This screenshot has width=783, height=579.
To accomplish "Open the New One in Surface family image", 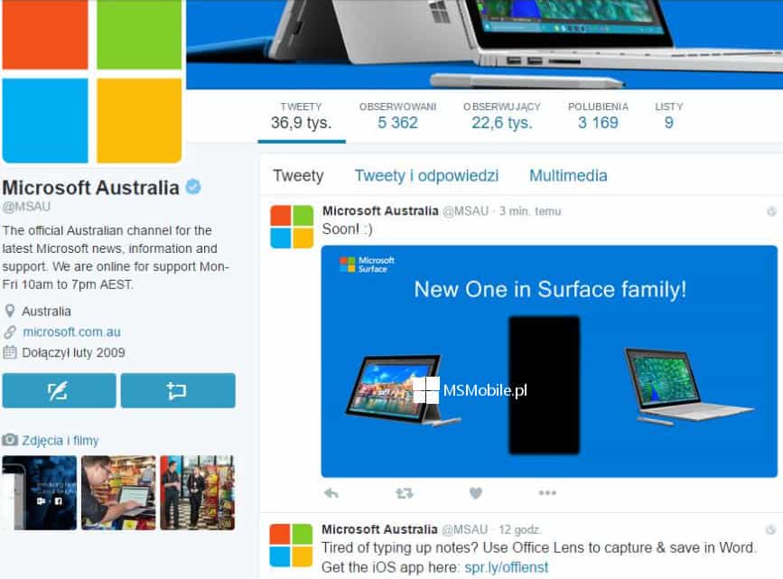I will coord(549,361).
